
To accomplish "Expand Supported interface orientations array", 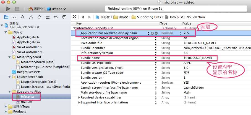I will 79,102.
